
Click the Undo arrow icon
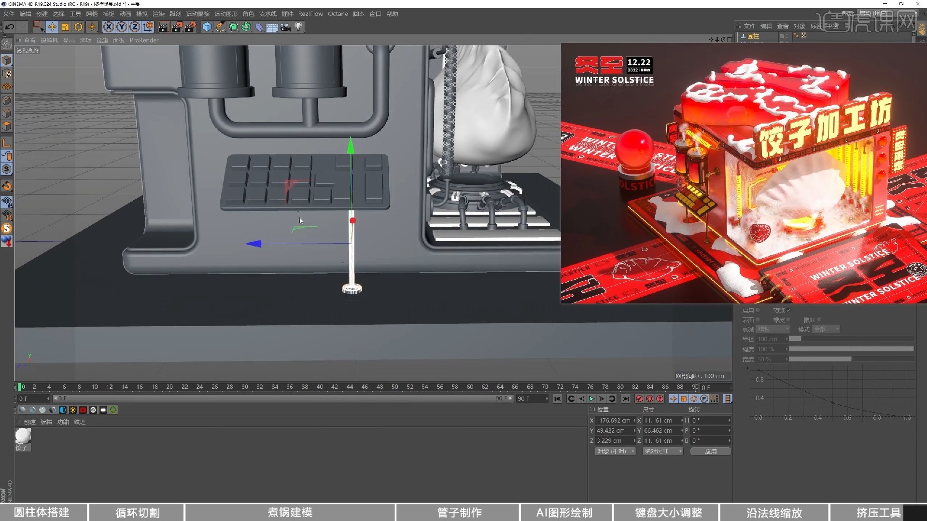[10, 27]
